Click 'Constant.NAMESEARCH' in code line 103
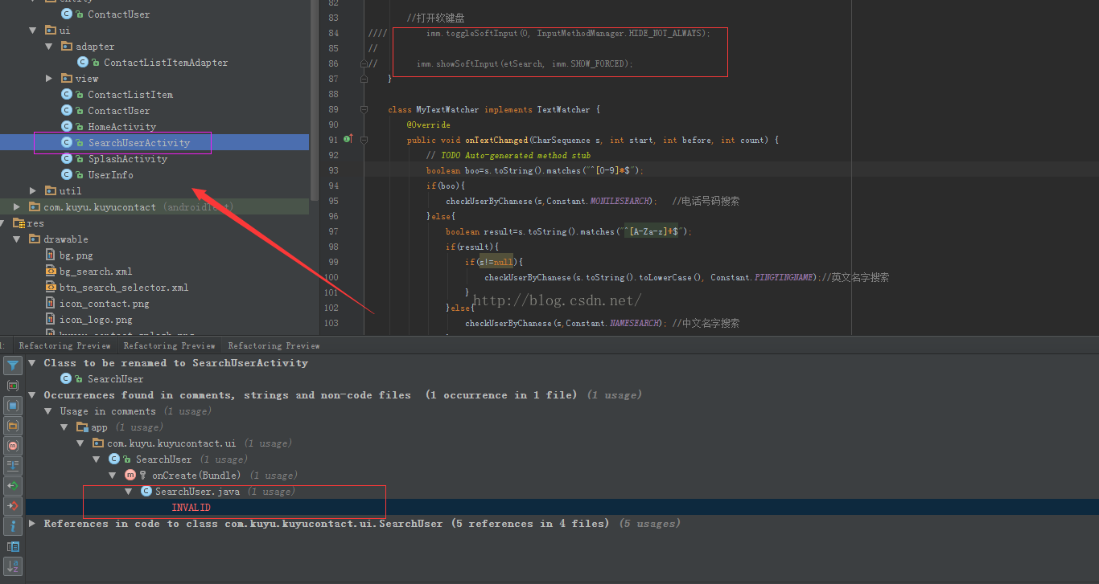Image resolution: width=1099 pixels, height=584 pixels. [613, 323]
